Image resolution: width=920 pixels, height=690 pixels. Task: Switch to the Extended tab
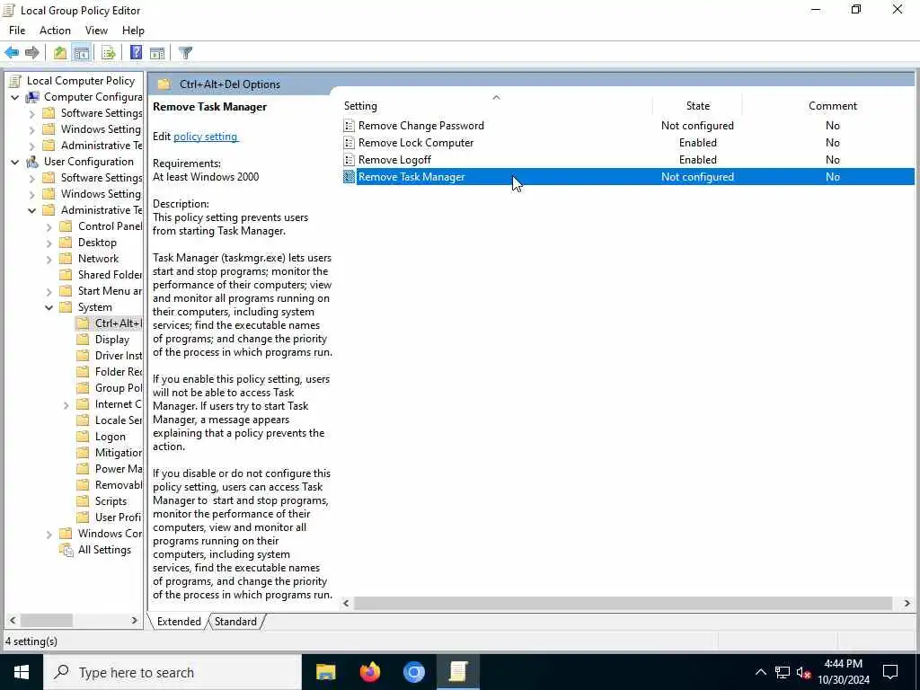[x=179, y=622]
